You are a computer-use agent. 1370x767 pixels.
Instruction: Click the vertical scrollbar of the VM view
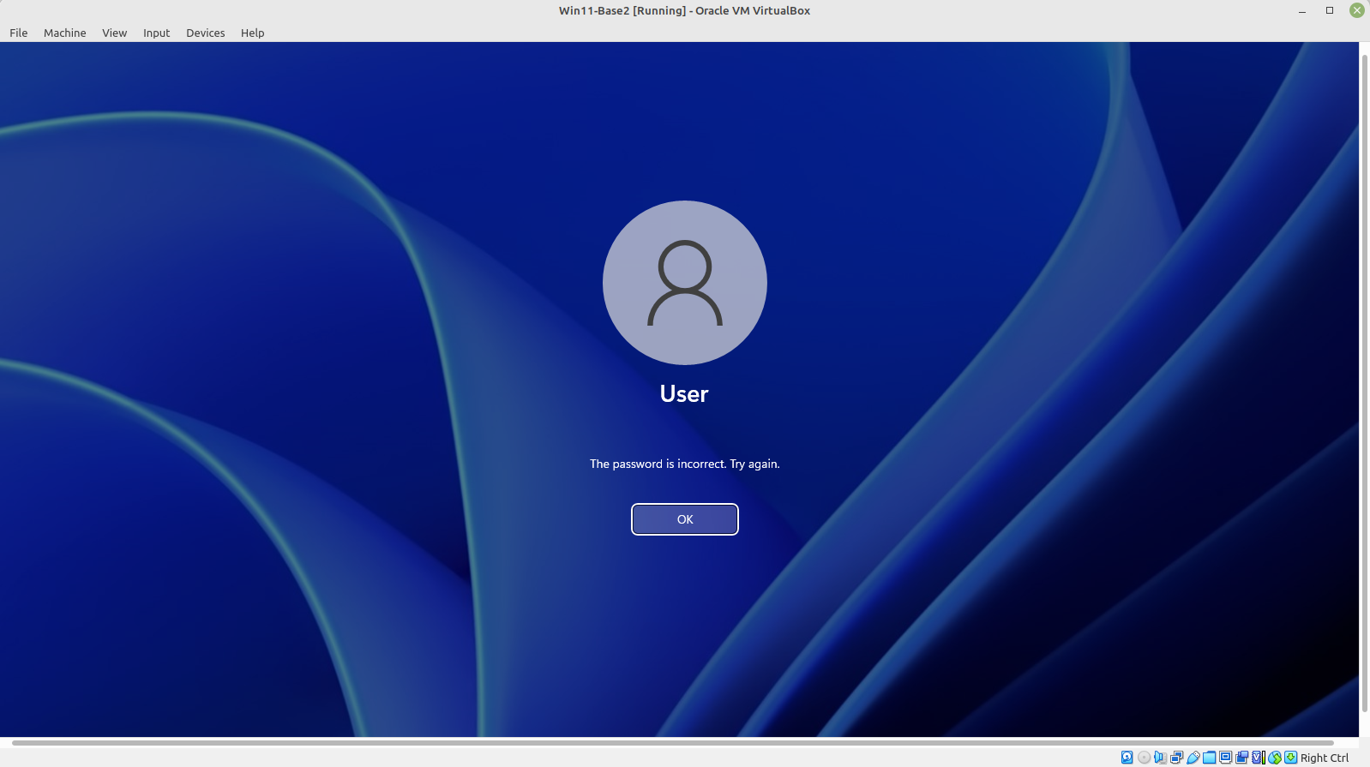pos(1364,383)
